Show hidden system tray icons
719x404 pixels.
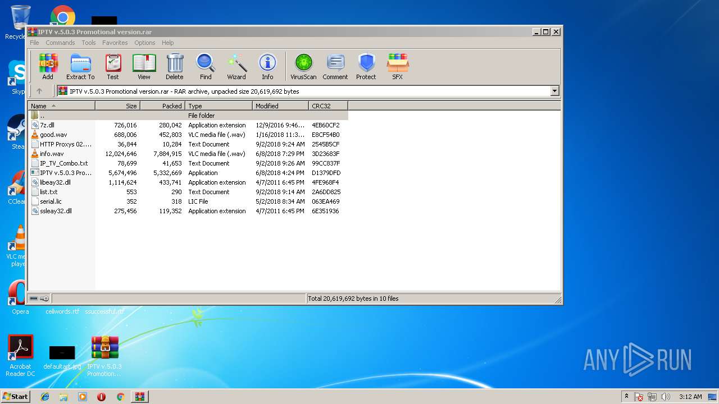click(627, 396)
